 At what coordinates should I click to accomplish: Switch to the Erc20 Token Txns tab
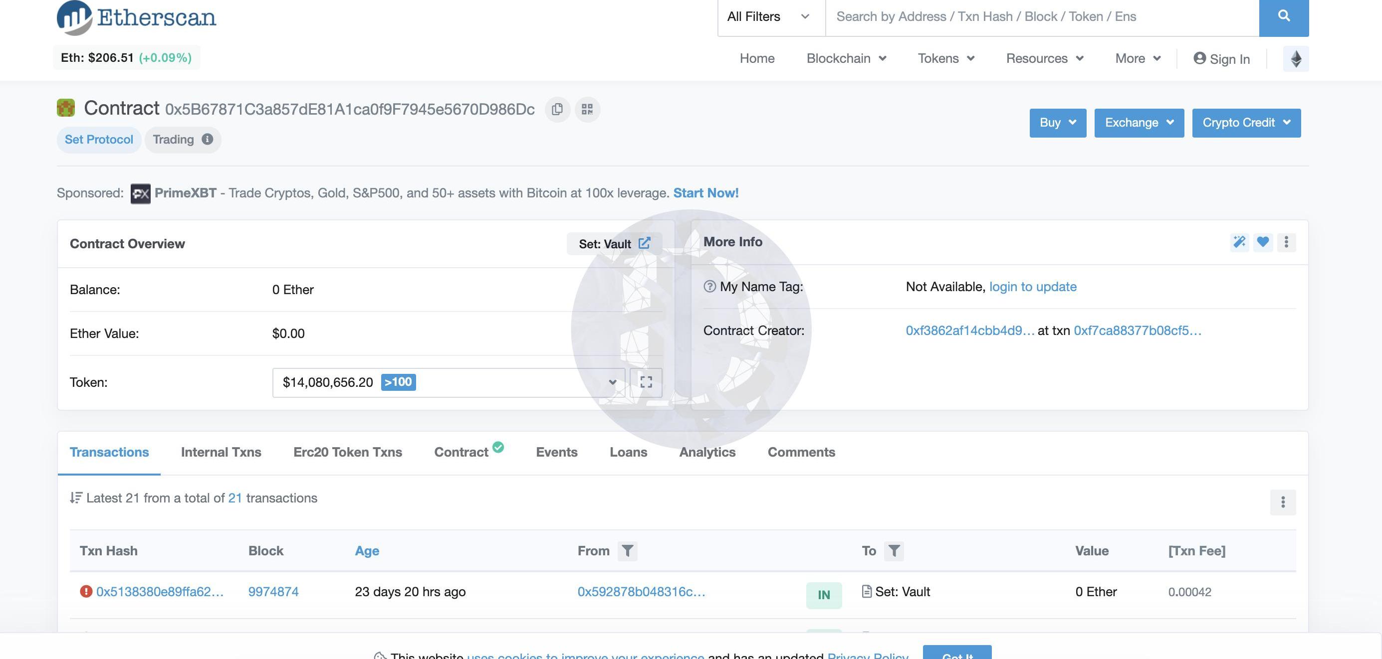pyautogui.click(x=348, y=452)
